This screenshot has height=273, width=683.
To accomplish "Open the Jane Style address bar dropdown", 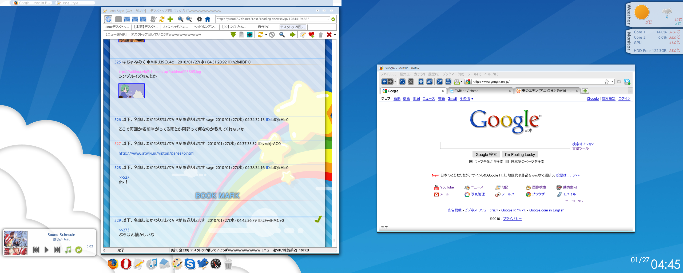I will [328, 19].
